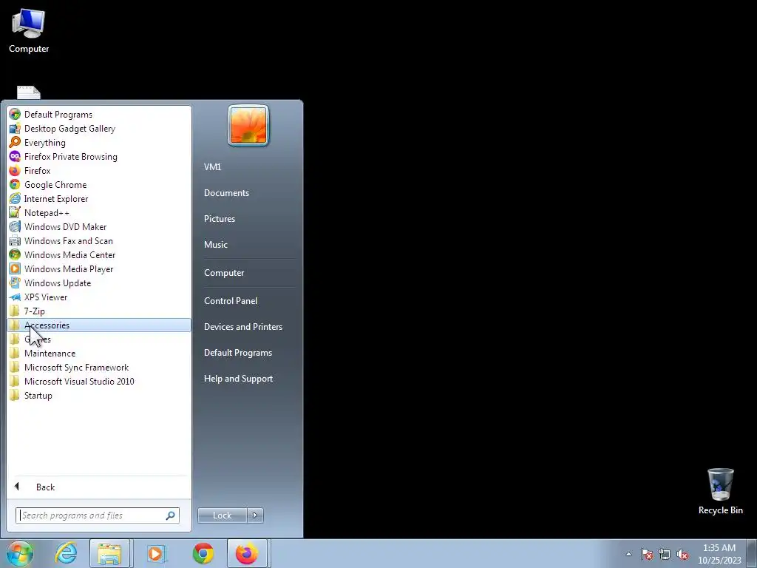Image resolution: width=757 pixels, height=568 pixels.
Task: Expand the Games folder
Action: click(99, 339)
